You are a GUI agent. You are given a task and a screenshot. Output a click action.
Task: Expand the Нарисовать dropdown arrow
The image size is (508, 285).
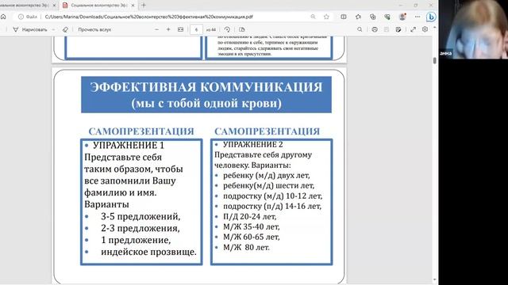[53, 29]
